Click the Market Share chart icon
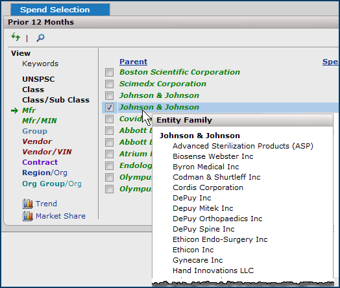This screenshot has width=340, height=288. (x=28, y=216)
